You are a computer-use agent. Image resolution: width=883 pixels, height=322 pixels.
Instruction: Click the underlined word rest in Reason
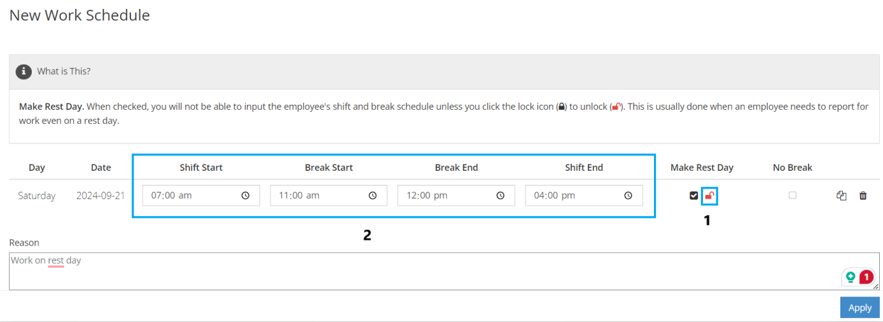tap(56, 260)
